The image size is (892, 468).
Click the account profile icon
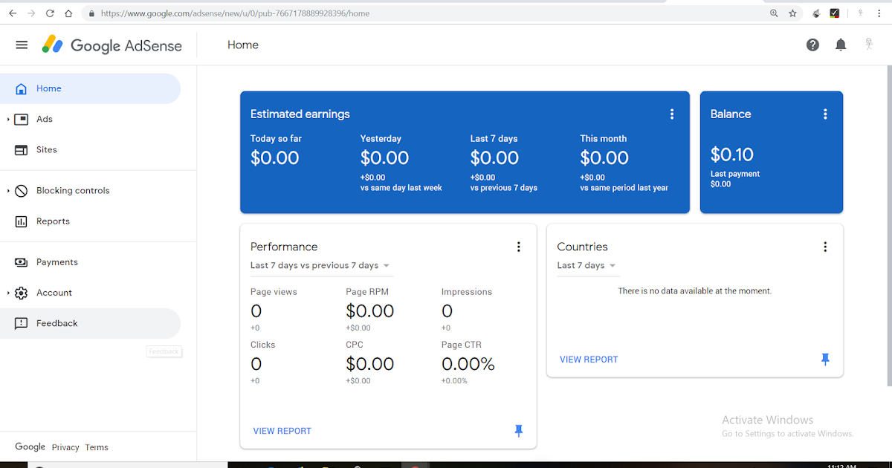point(868,45)
